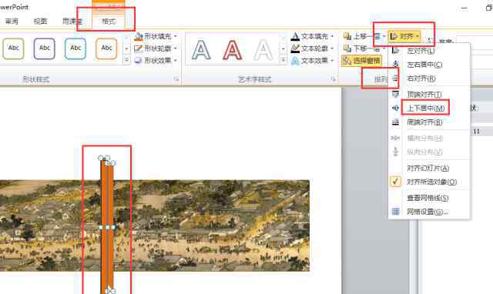
Task: Select Align Middle (上下居中) menu item
Action: pos(425,108)
